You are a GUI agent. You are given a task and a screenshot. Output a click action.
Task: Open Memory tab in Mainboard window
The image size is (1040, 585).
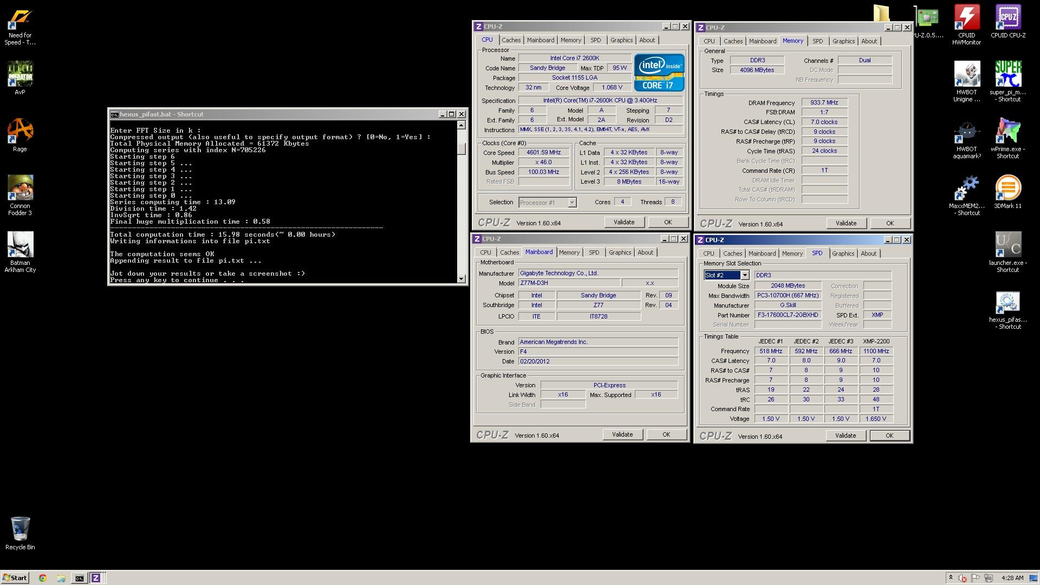pos(569,252)
